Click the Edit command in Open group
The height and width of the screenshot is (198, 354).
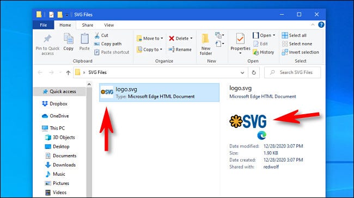[260, 44]
